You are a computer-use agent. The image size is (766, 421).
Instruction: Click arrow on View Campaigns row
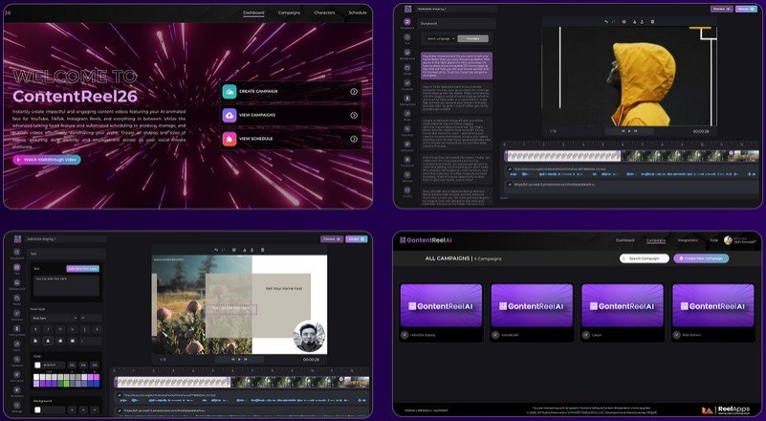click(x=354, y=116)
